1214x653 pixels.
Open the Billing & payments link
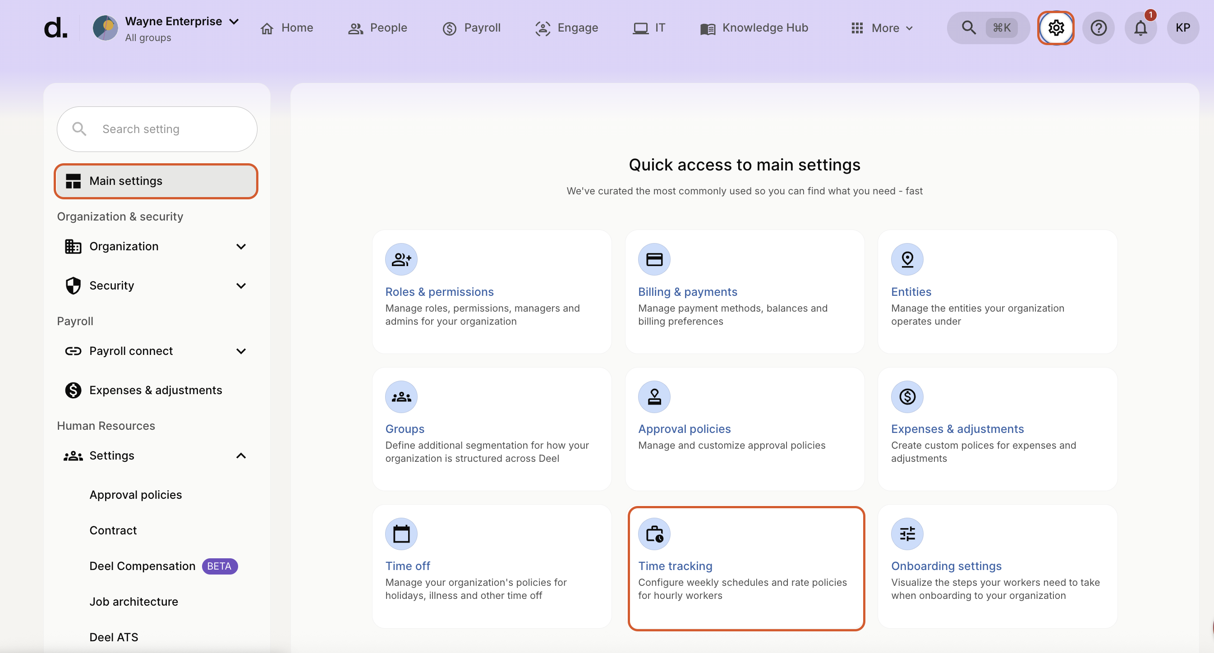coord(688,292)
